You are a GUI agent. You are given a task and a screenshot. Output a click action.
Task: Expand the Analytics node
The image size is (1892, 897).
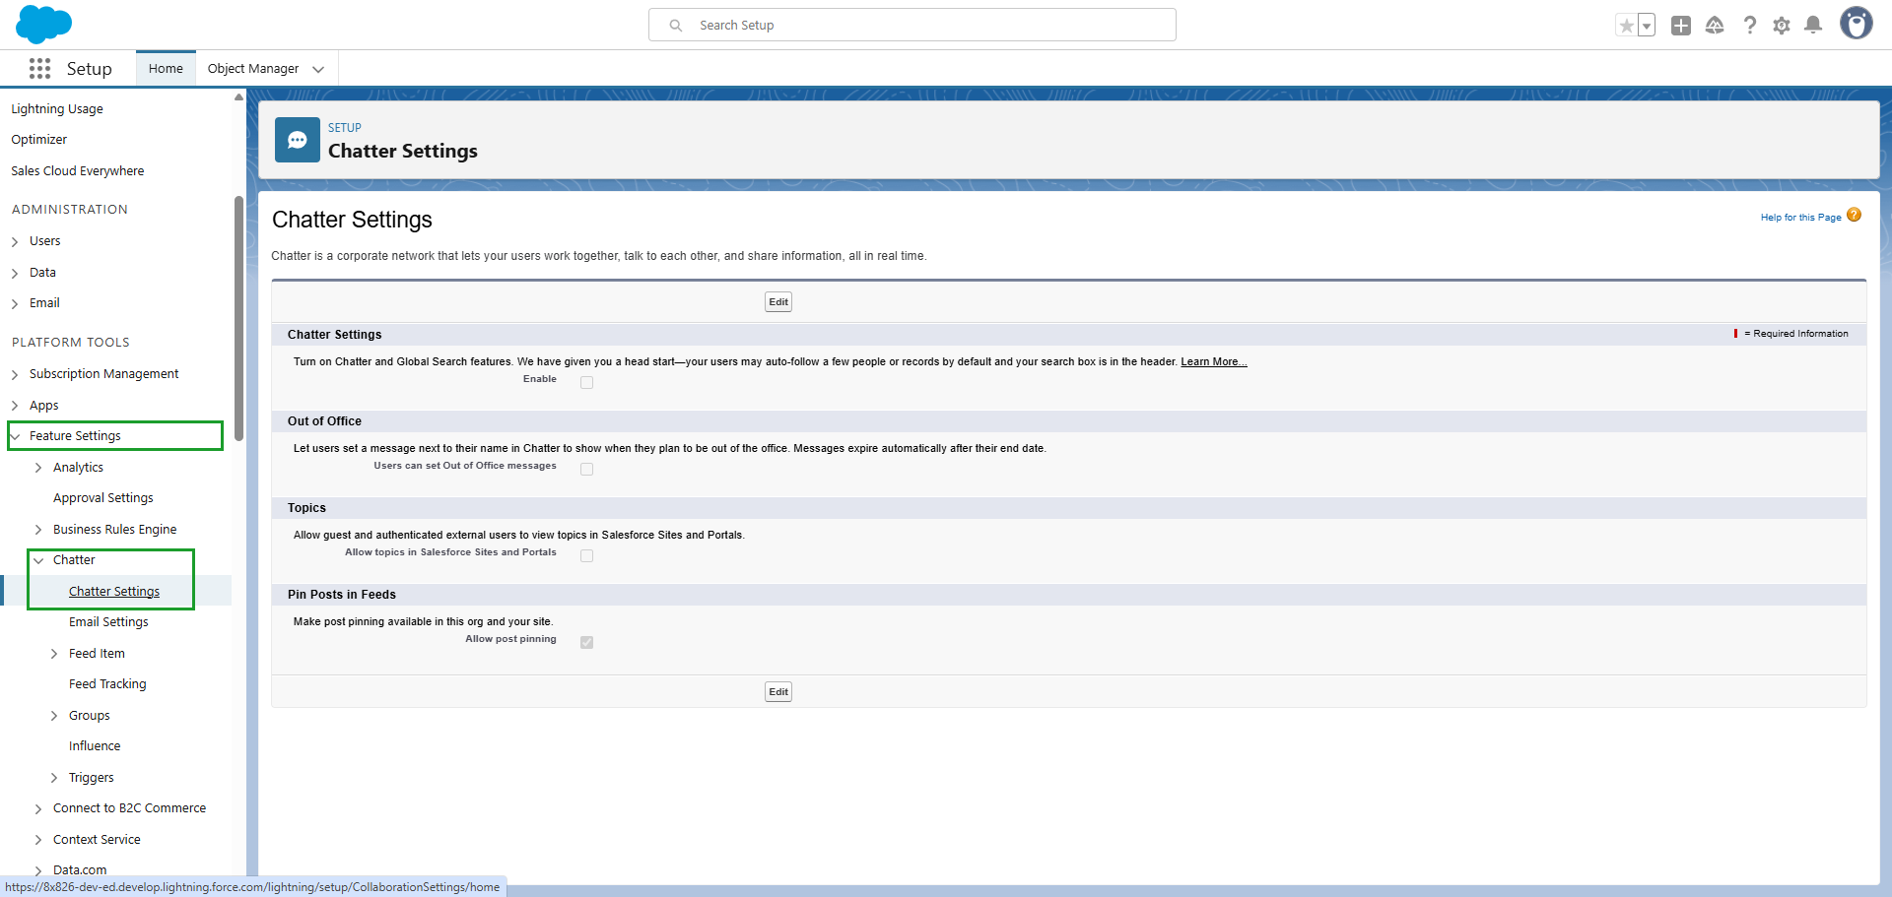[x=38, y=468]
